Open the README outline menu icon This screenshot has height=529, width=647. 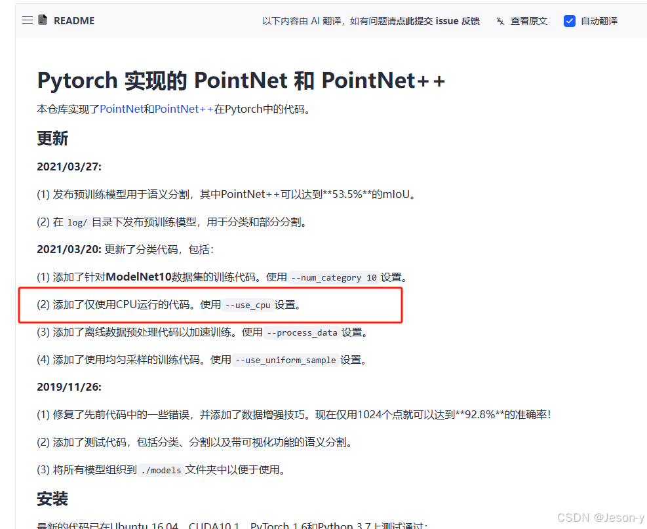27,20
